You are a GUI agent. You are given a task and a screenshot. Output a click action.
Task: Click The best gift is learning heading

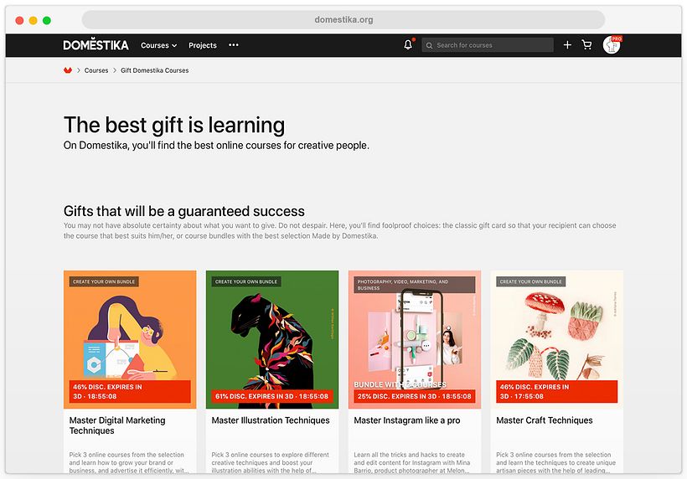pyautogui.click(x=174, y=125)
